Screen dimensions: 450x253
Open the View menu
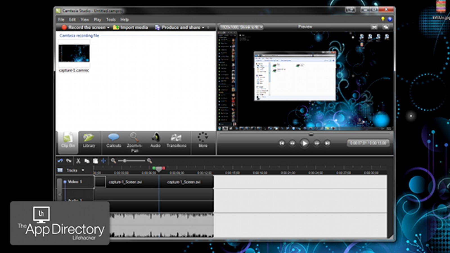click(x=85, y=20)
